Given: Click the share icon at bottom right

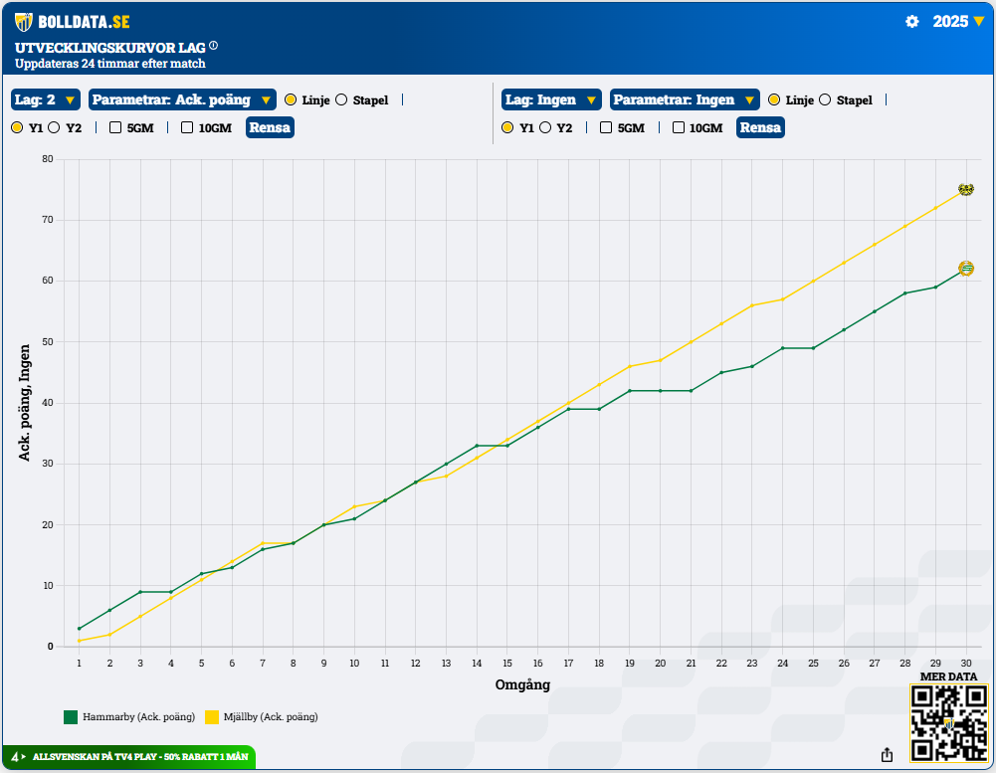Looking at the screenshot, I should [887, 756].
